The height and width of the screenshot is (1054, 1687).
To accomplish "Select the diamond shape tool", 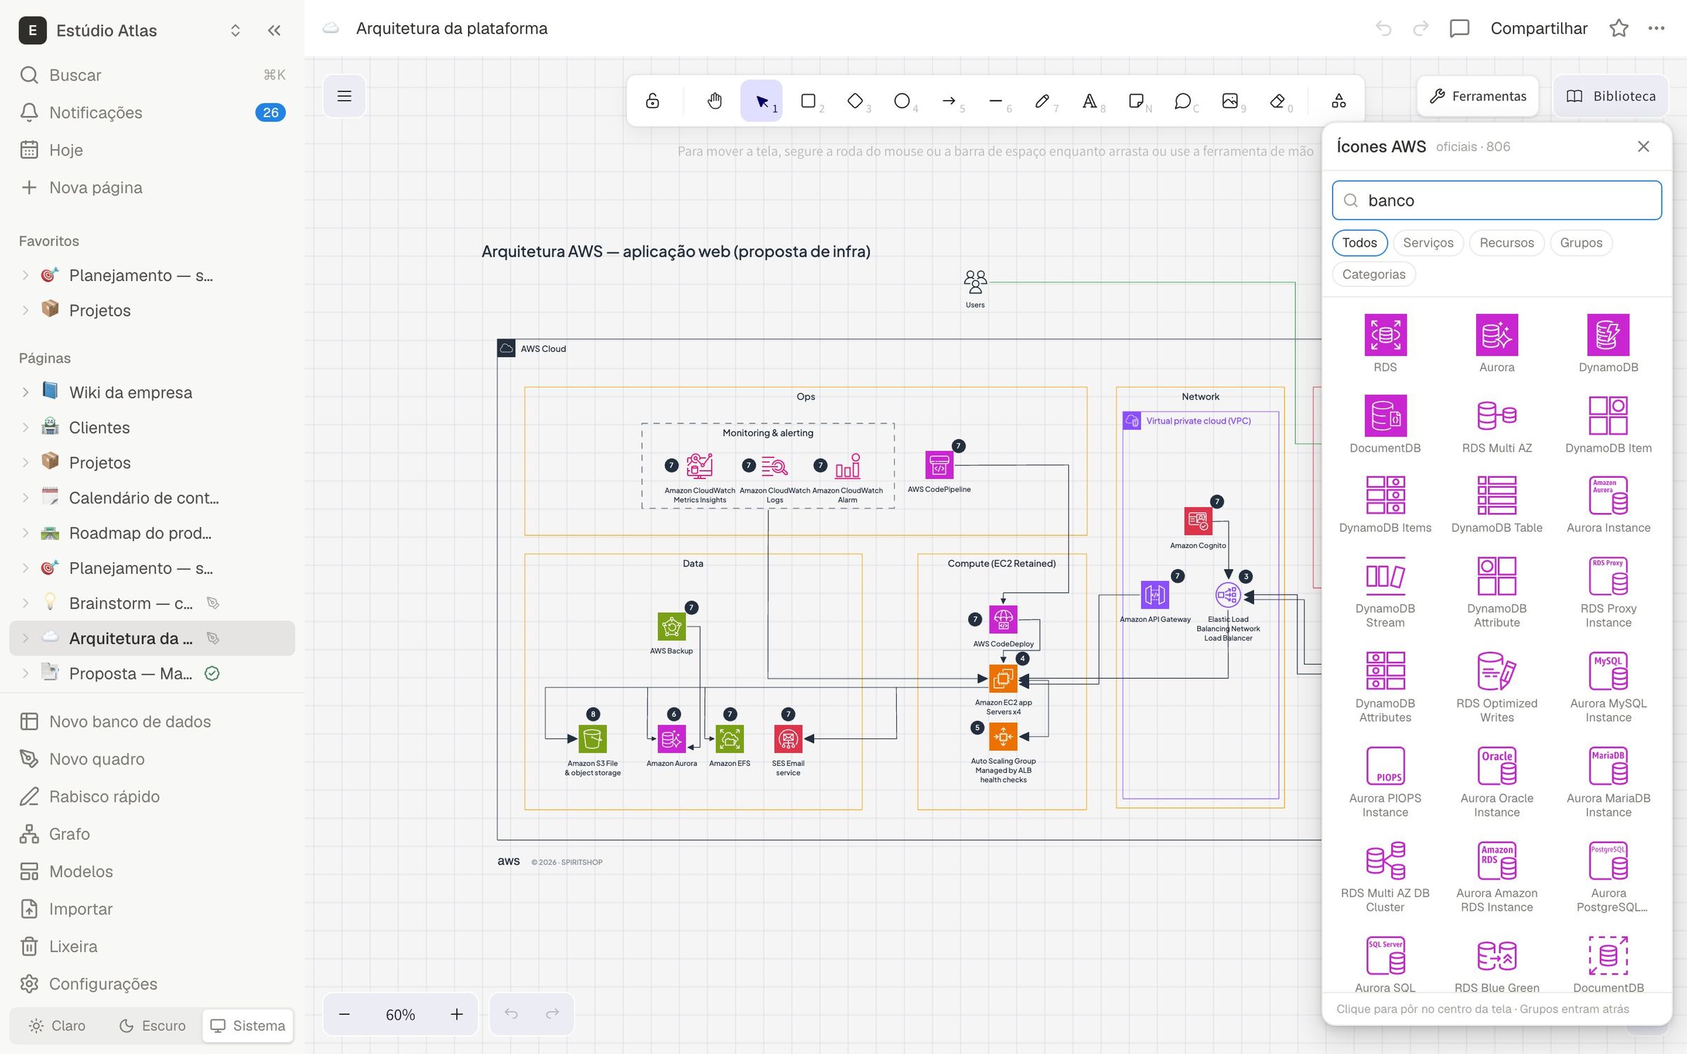I will tap(855, 101).
